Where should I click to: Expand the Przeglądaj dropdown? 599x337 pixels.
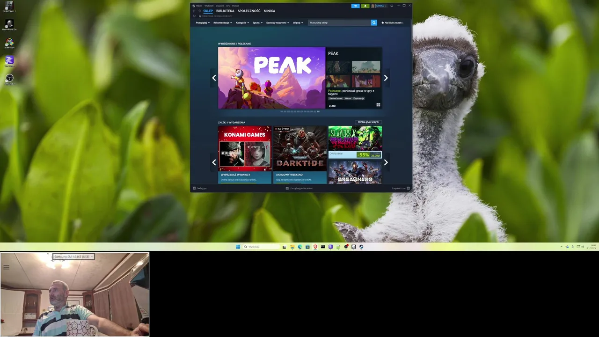coord(202,22)
